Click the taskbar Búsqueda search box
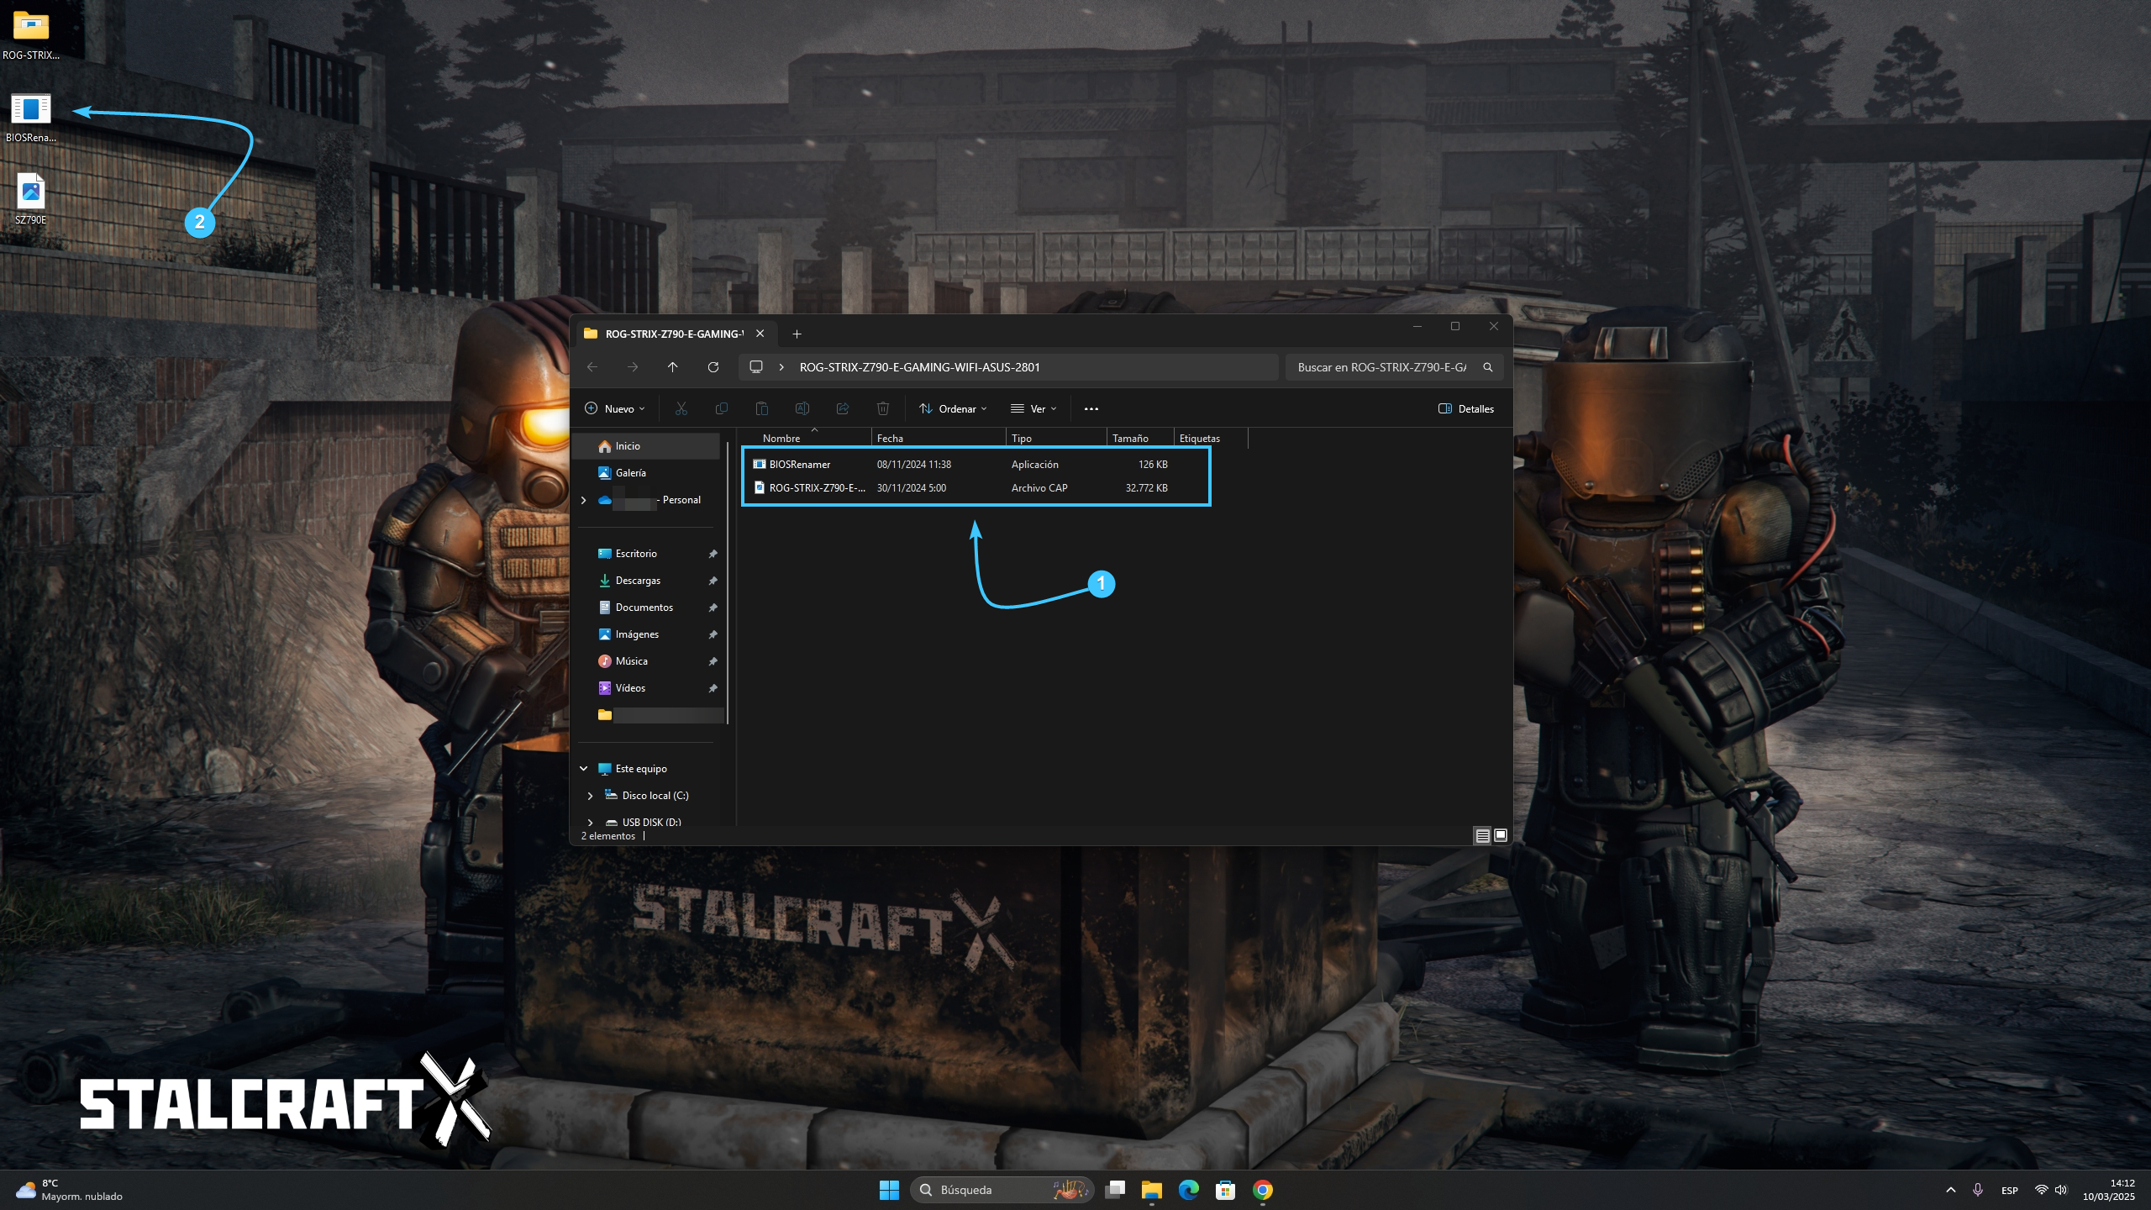Image resolution: width=2151 pixels, height=1210 pixels. pos(1002,1190)
